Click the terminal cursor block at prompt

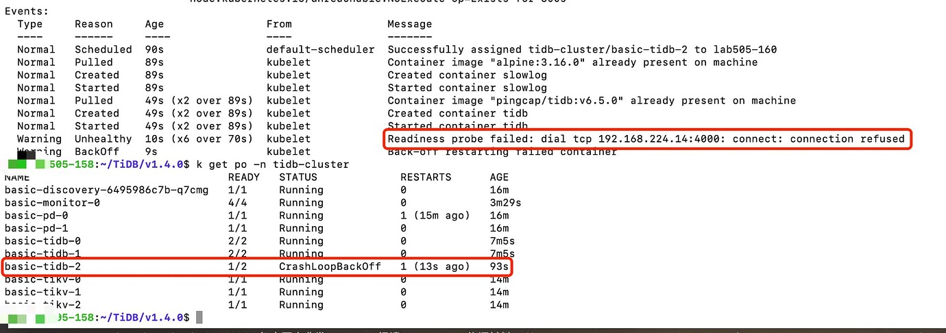pyautogui.click(x=199, y=317)
